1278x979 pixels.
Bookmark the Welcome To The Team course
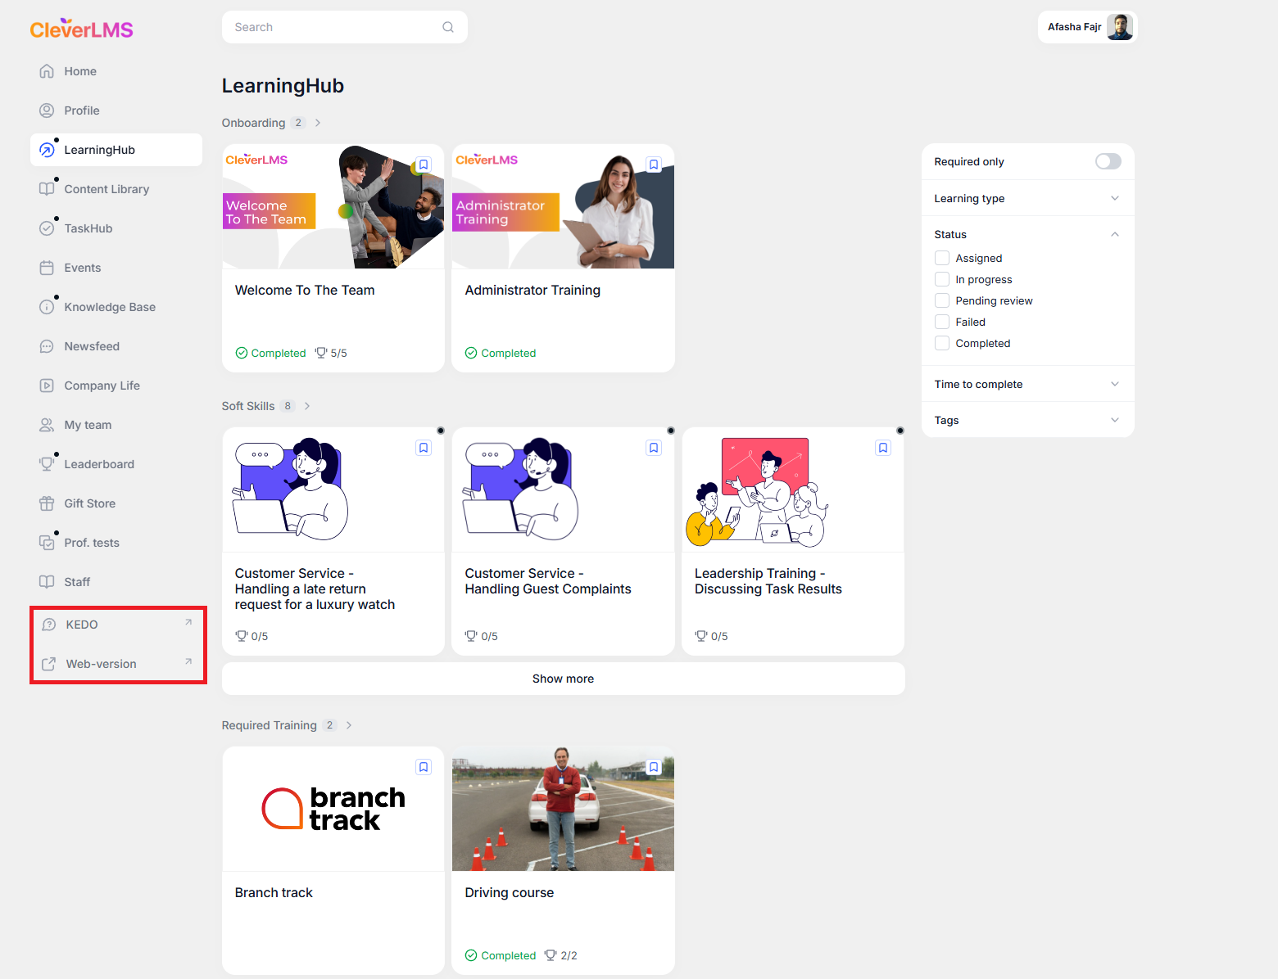pos(424,165)
